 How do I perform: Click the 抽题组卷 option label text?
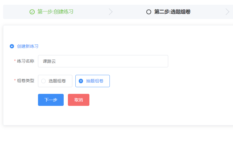coord(95,81)
